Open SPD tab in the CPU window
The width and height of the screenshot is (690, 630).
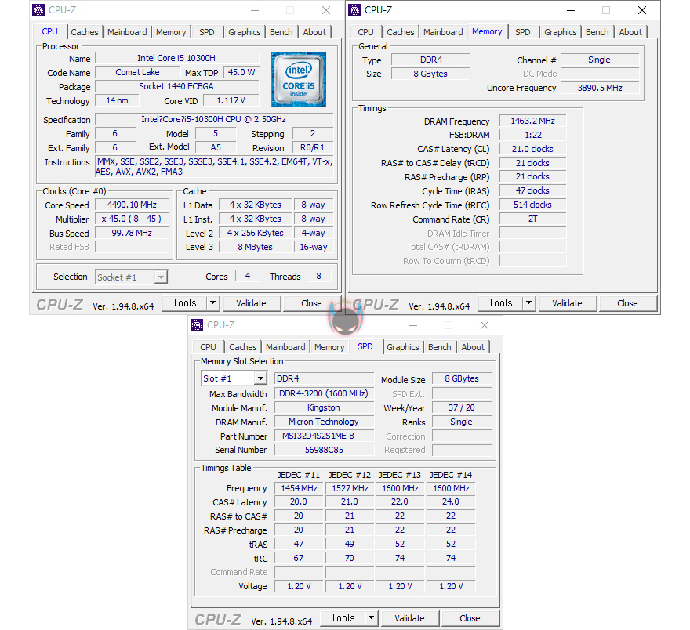pyautogui.click(x=206, y=32)
